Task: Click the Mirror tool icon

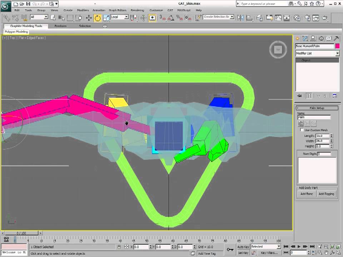Action: (x=240, y=18)
